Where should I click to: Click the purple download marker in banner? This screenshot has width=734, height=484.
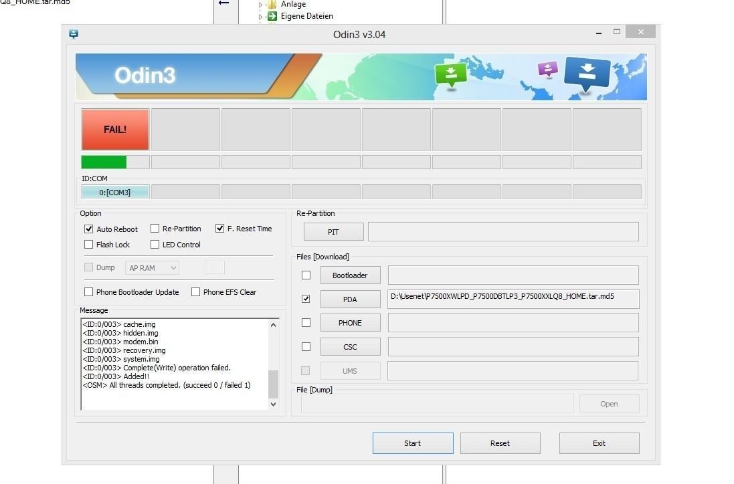pyautogui.click(x=548, y=70)
